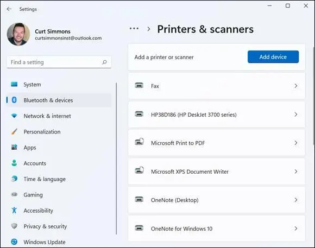Click the Printers & scanners heading

pyautogui.click(x=205, y=29)
